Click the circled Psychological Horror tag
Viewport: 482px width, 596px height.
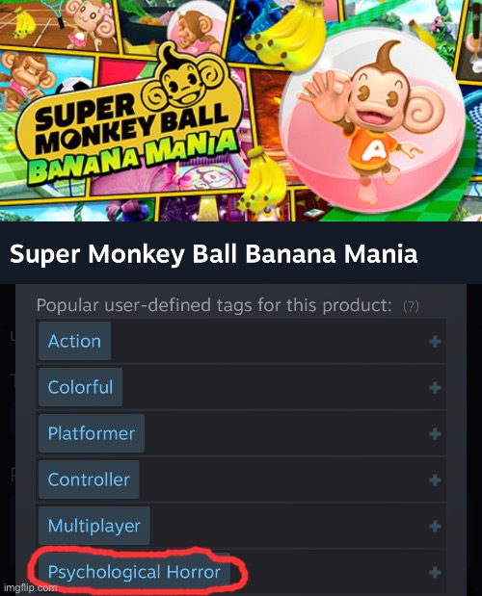tap(134, 572)
